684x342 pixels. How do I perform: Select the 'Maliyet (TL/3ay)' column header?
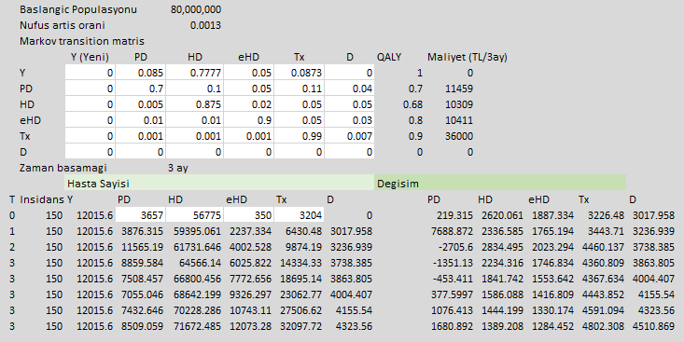(x=468, y=57)
